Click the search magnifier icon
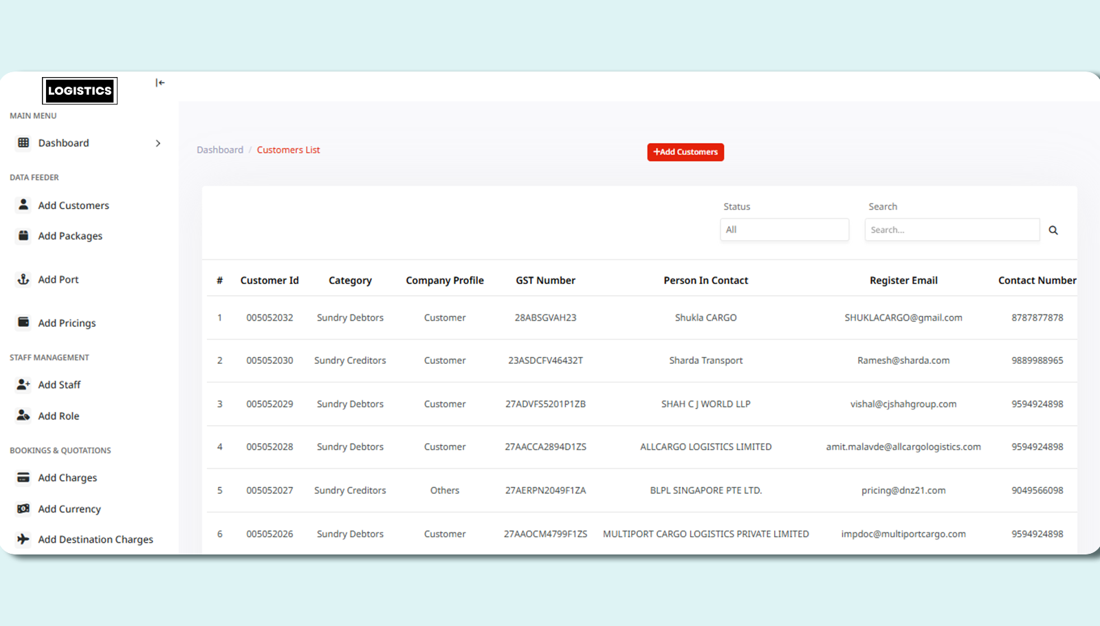Screen dimensions: 1100x626 coord(1053,230)
